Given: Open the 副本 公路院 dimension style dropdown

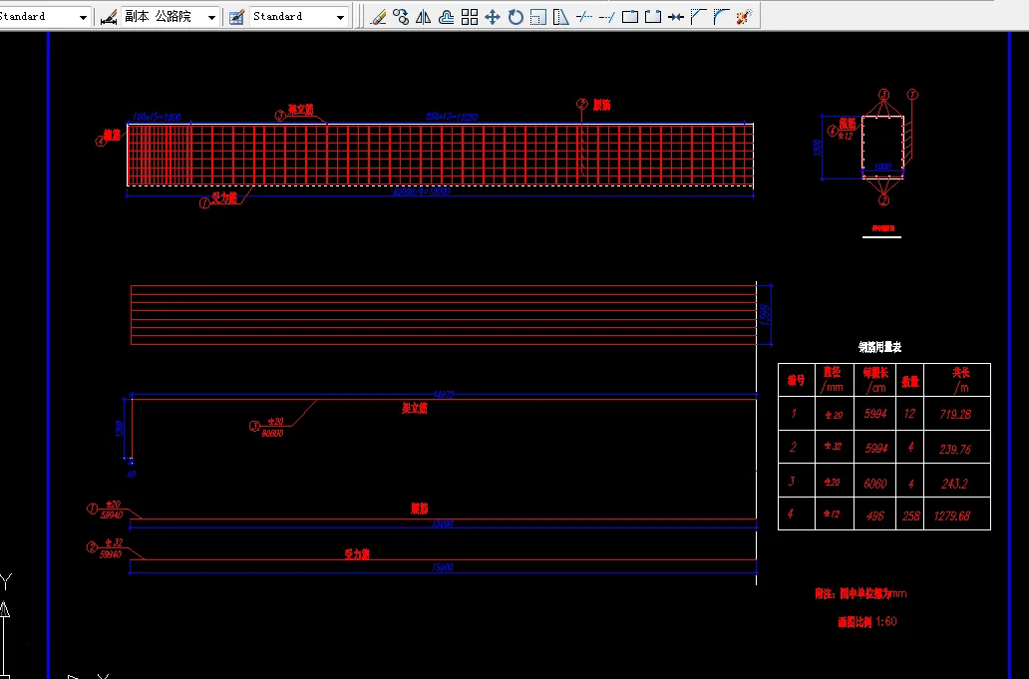Looking at the screenshot, I should tap(211, 17).
